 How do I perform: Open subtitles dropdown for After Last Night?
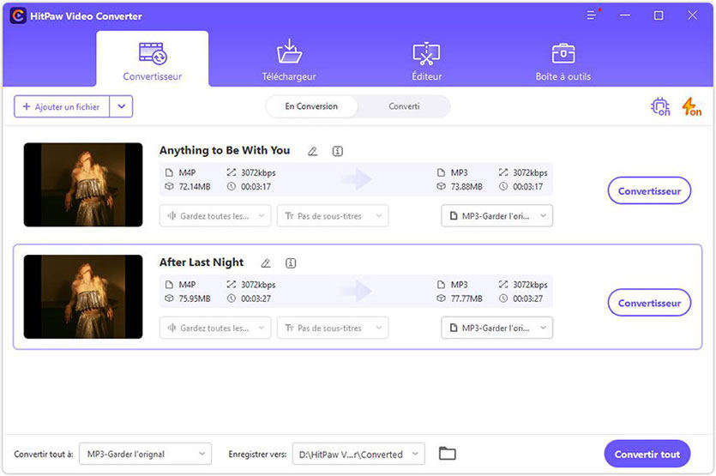(x=333, y=328)
